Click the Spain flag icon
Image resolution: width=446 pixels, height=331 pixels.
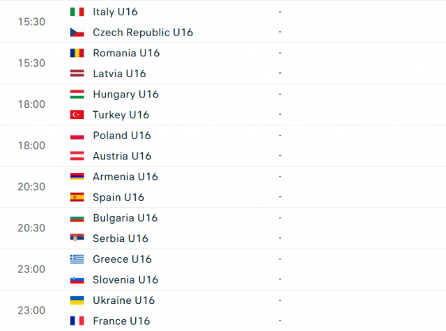(77, 197)
